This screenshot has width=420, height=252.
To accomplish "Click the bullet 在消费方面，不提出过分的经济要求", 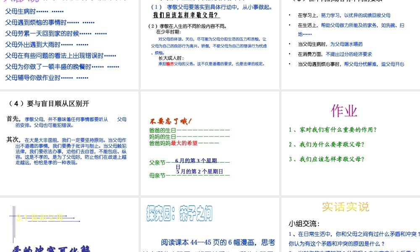I will coord(335,54).
